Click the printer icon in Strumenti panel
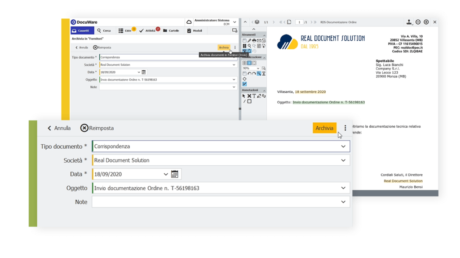The image size is (460, 258). [254, 40]
